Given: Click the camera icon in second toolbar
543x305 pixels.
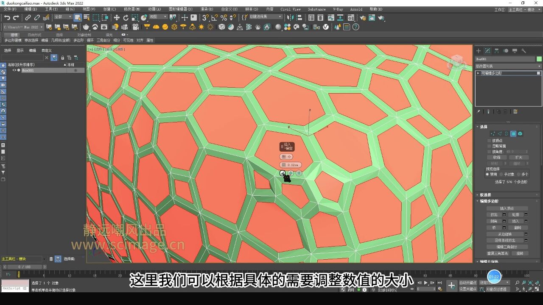Looking at the screenshot, I should coord(136,27).
